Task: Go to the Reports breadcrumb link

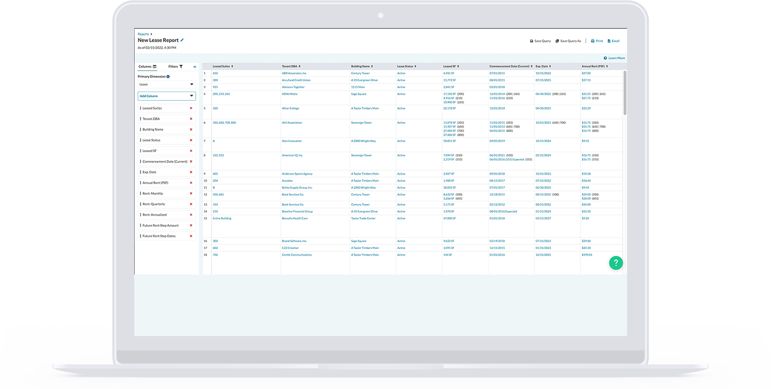Action: pyautogui.click(x=143, y=34)
